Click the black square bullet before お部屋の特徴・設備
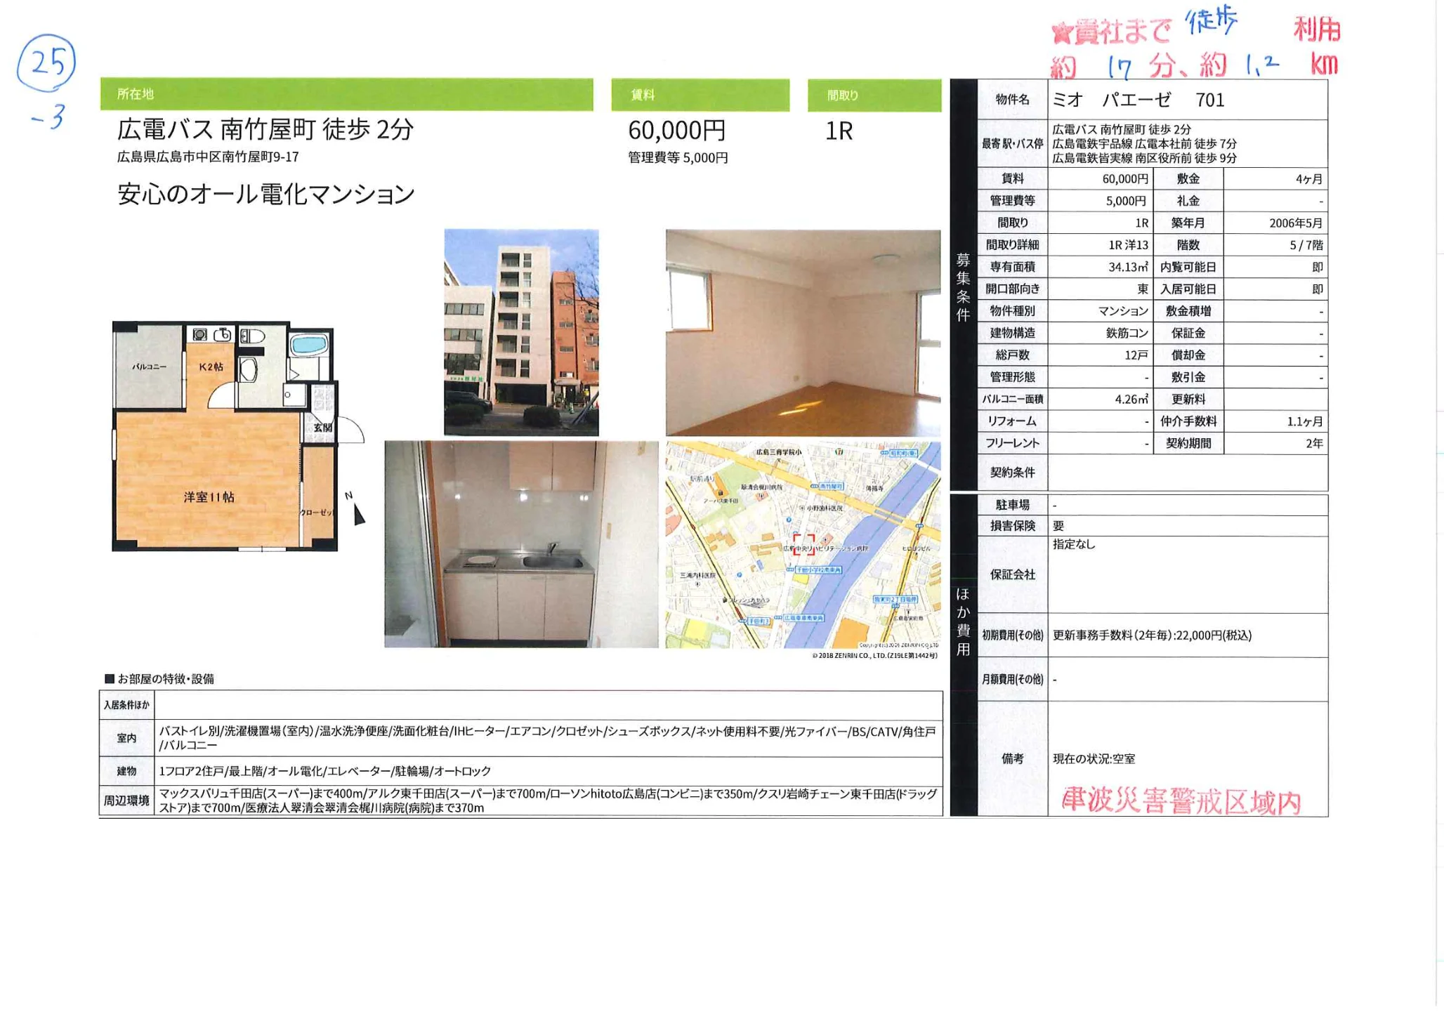The height and width of the screenshot is (1021, 1444). point(109,678)
